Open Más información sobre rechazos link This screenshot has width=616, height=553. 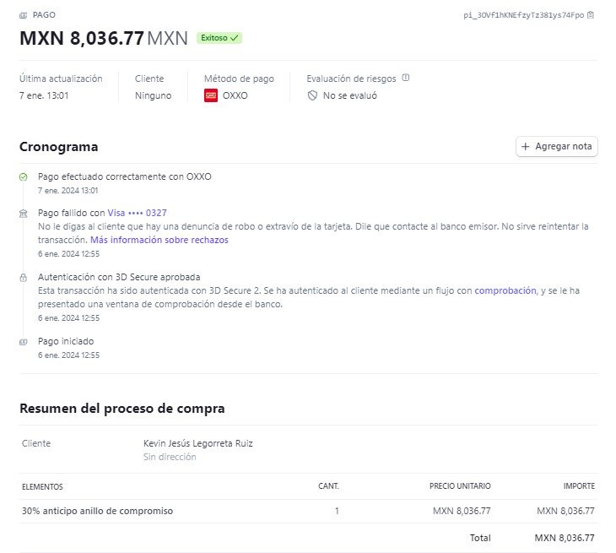[159, 240]
